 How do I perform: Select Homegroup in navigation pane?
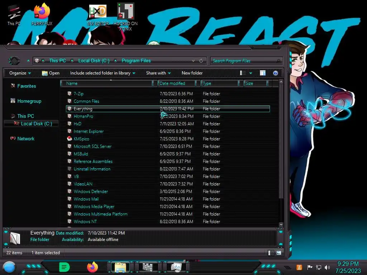tap(26, 101)
